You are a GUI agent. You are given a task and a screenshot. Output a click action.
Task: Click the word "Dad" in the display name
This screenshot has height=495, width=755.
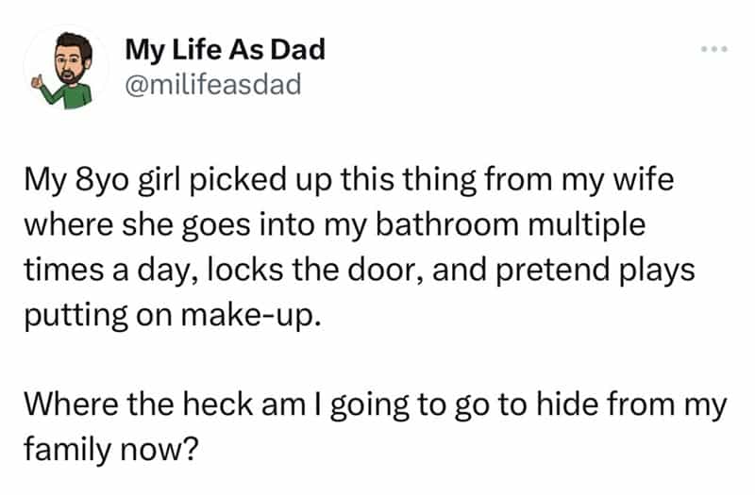[x=301, y=49]
